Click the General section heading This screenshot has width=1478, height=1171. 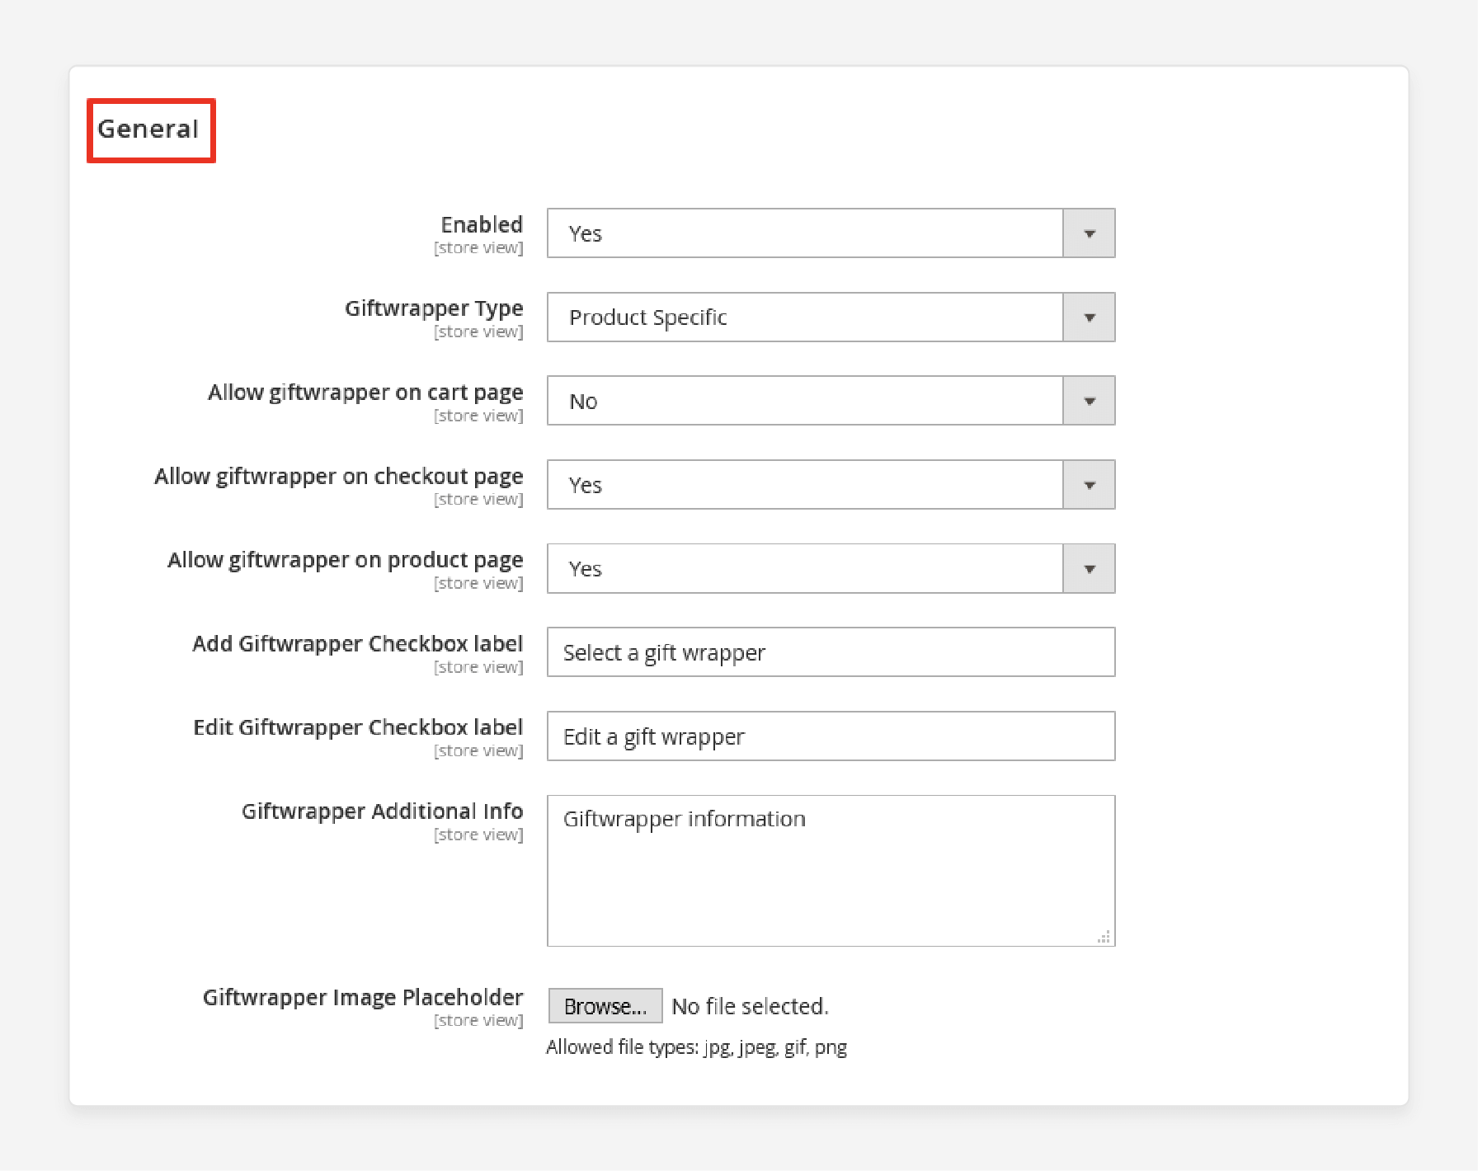click(148, 129)
